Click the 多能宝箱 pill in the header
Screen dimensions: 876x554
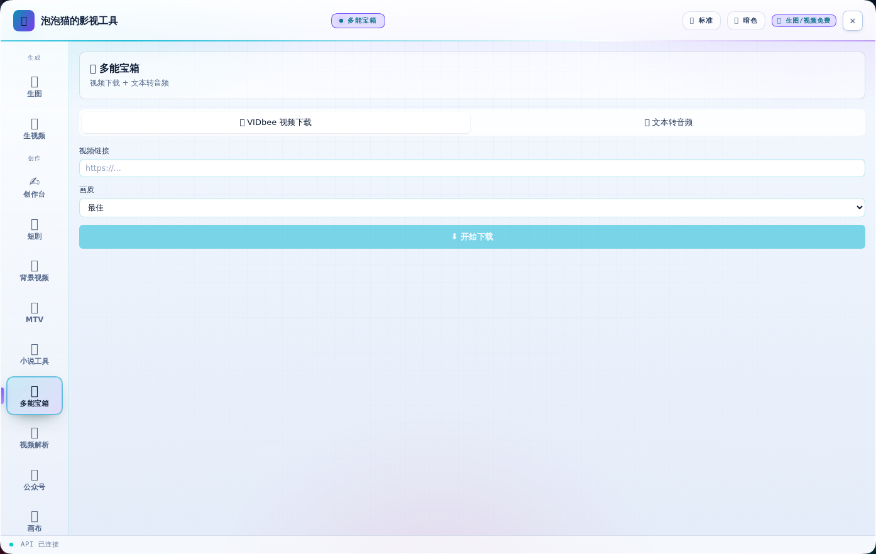pyautogui.click(x=358, y=21)
